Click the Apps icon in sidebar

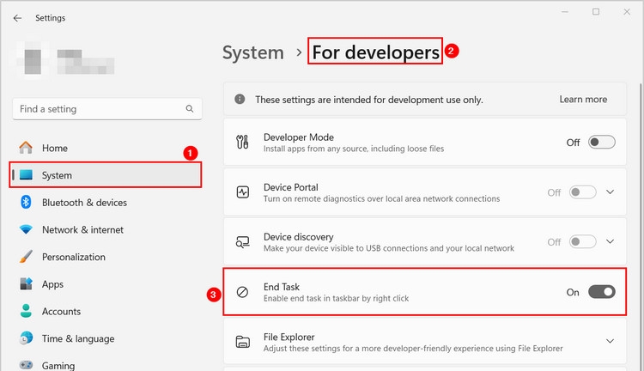pos(26,284)
